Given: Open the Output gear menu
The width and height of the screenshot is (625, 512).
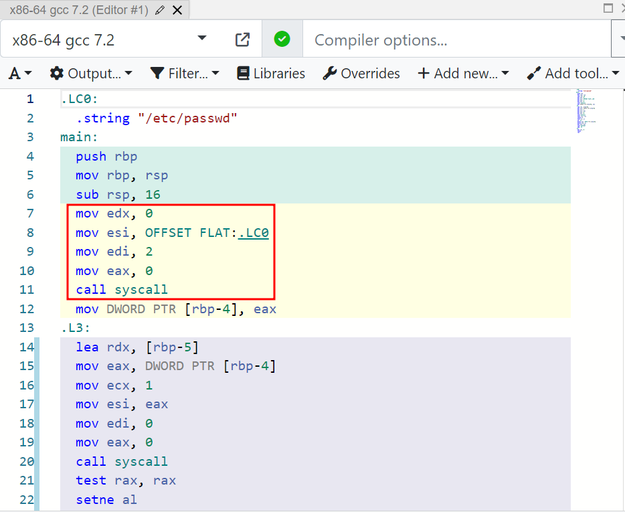Looking at the screenshot, I should (91, 74).
